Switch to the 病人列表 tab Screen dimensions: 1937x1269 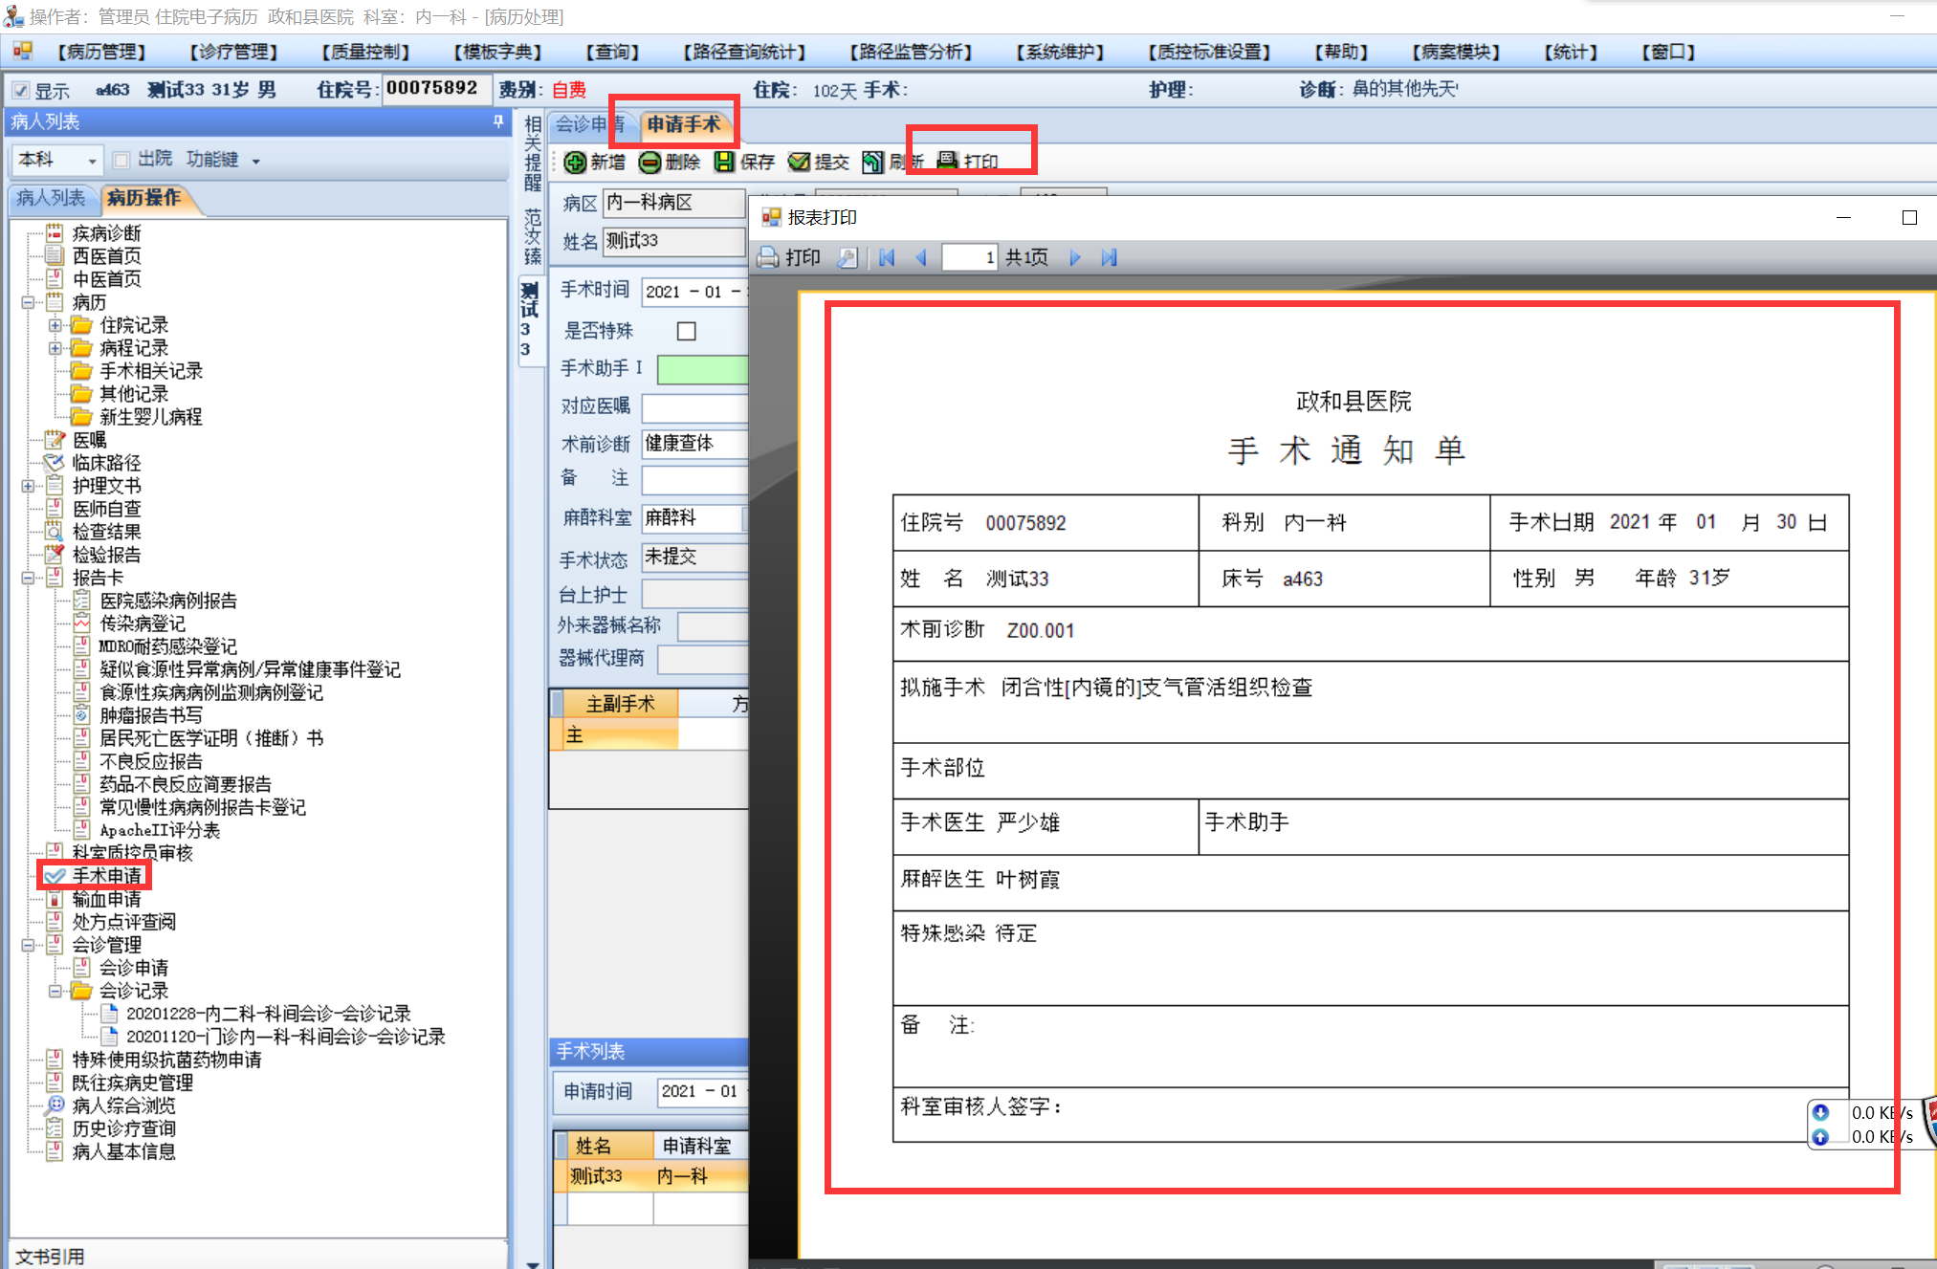tap(51, 198)
